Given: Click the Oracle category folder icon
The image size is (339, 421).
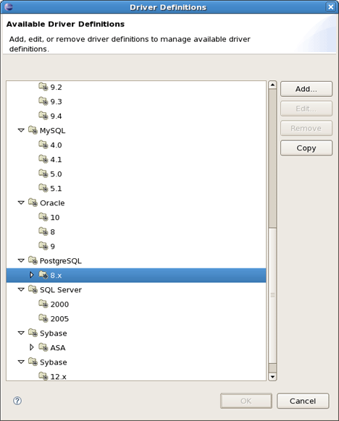Looking at the screenshot, I should point(33,203).
